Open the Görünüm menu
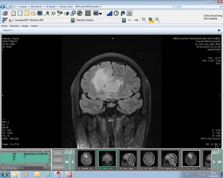Image resolution: width=223 pixels, height=178 pixels. click(14, 26)
